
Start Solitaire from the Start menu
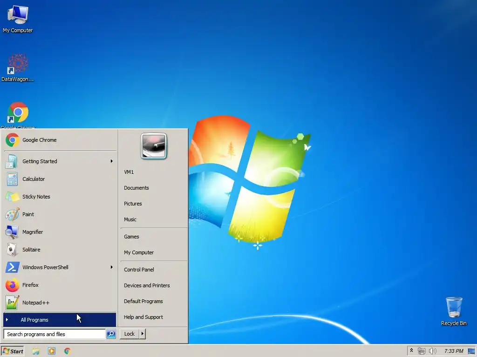[60, 250]
